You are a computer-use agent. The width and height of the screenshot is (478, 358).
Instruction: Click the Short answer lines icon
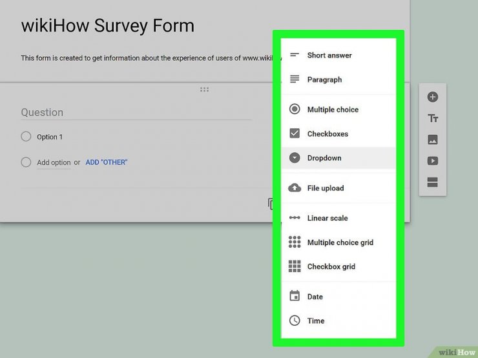point(295,55)
